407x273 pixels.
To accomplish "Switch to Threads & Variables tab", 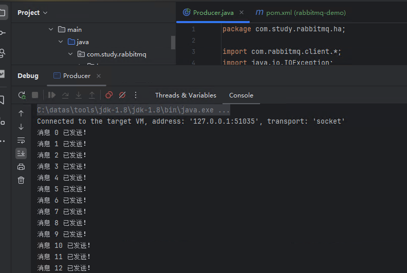I will coord(186,95).
